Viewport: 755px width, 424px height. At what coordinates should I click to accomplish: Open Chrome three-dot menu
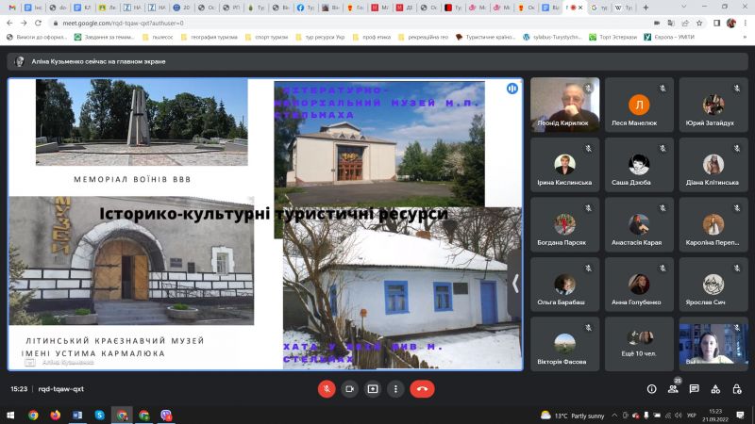746,23
